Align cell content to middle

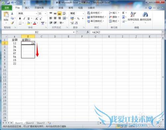tap(55, 13)
